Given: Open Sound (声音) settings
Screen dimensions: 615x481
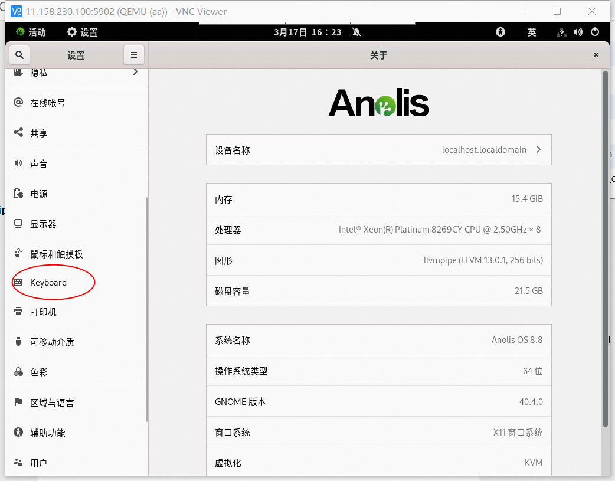Looking at the screenshot, I should pos(39,163).
